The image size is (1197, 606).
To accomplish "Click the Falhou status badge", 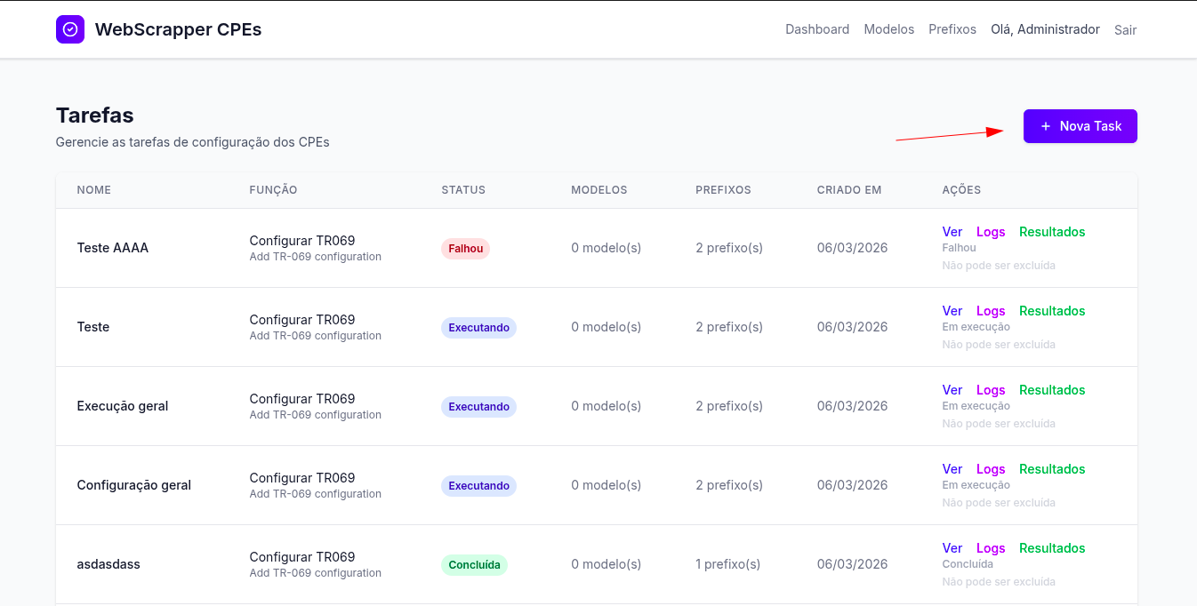I will point(465,249).
